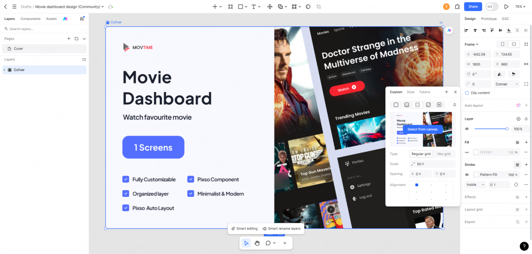The height and width of the screenshot is (254, 532).
Task: Click the Align left icon
Action: coord(466,31)
